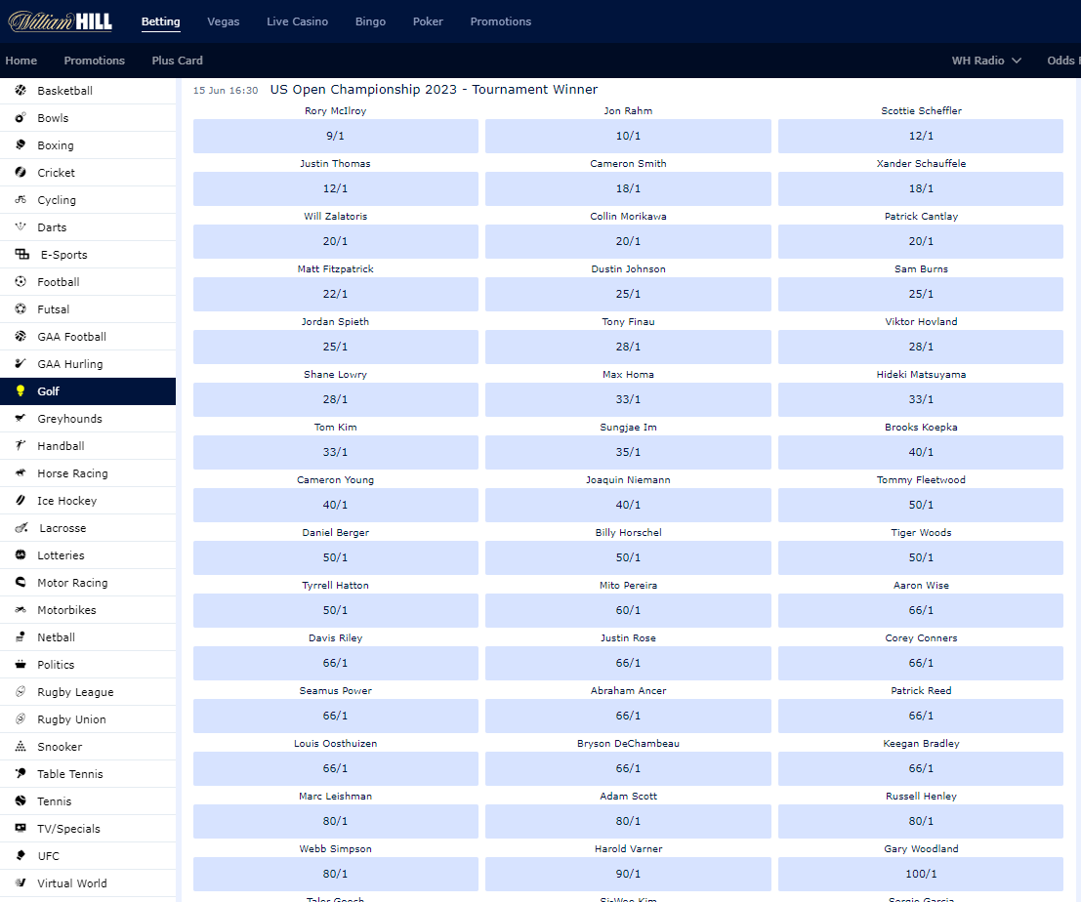
Task: Click the Handball icon
Action: [21, 446]
